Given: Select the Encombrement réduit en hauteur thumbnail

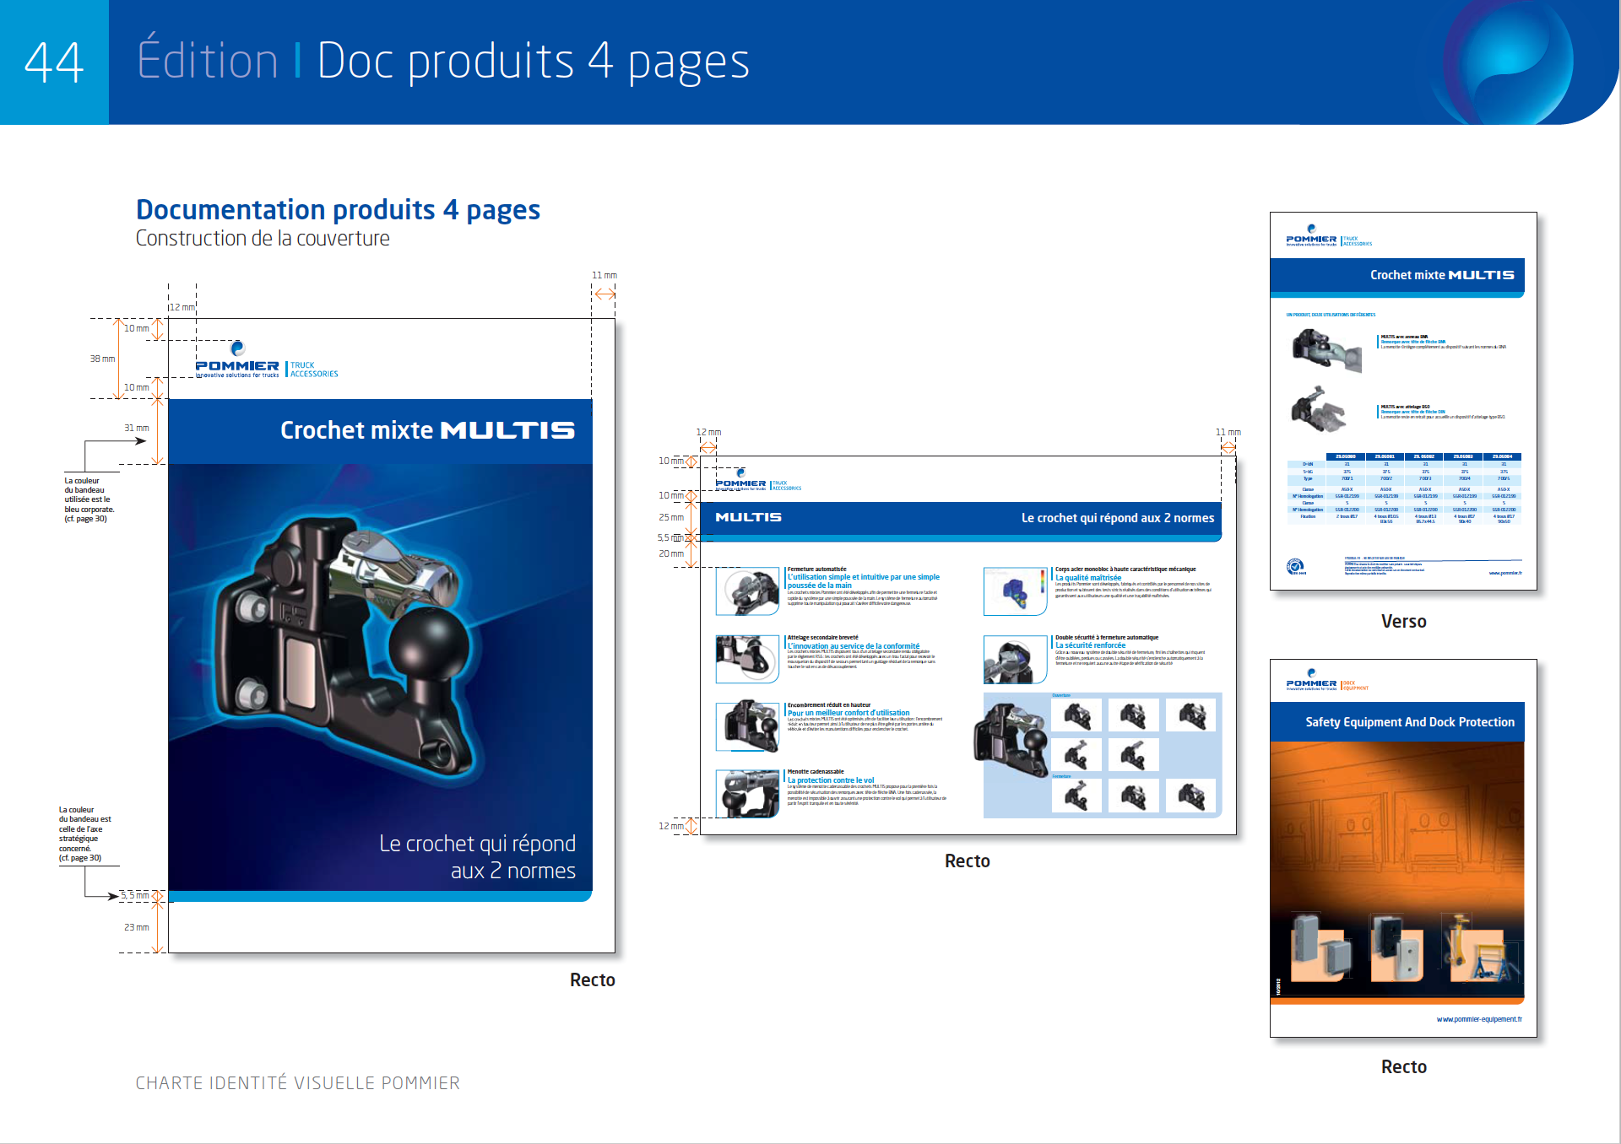Looking at the screenshot, I should tap(747, 726).
